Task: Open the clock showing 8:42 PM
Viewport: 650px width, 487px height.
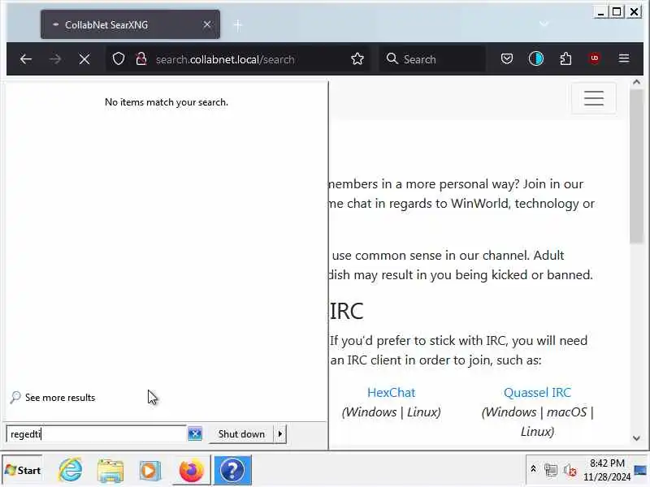Action: [607, 470]
